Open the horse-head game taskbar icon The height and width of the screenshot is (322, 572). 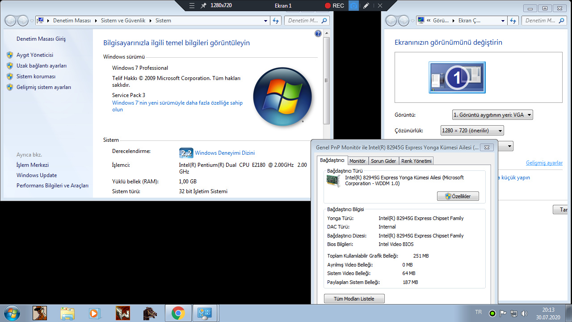tap(150, 313)
